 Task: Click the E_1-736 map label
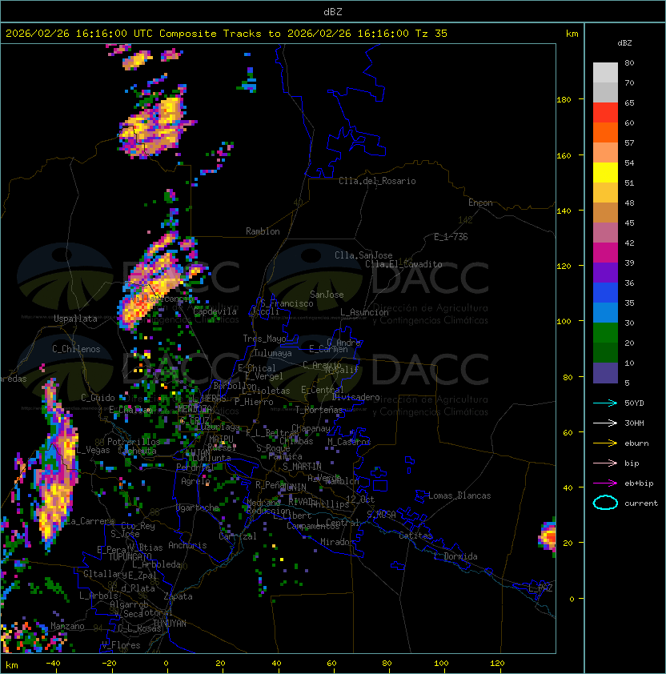pos(451,237)
